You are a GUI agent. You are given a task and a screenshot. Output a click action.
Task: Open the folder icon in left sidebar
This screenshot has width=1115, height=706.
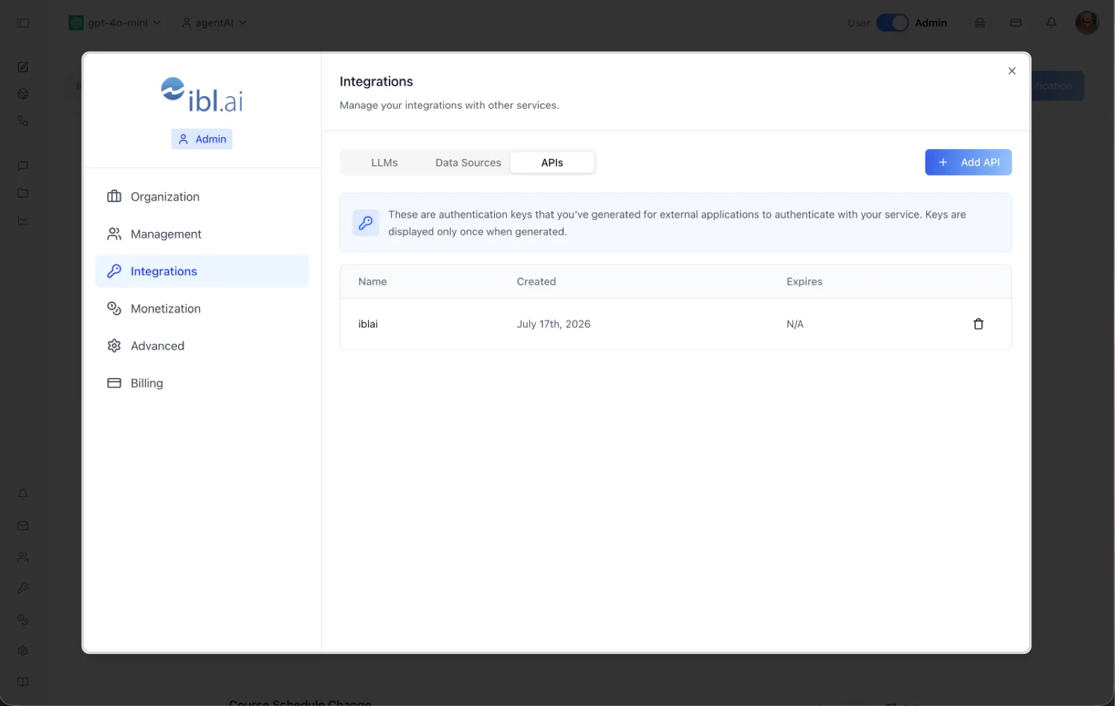[23, 193]
